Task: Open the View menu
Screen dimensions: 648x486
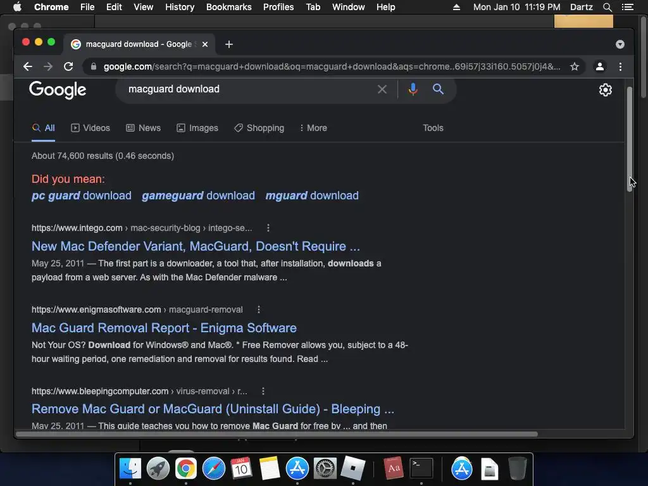Action: tap(144, 7)
